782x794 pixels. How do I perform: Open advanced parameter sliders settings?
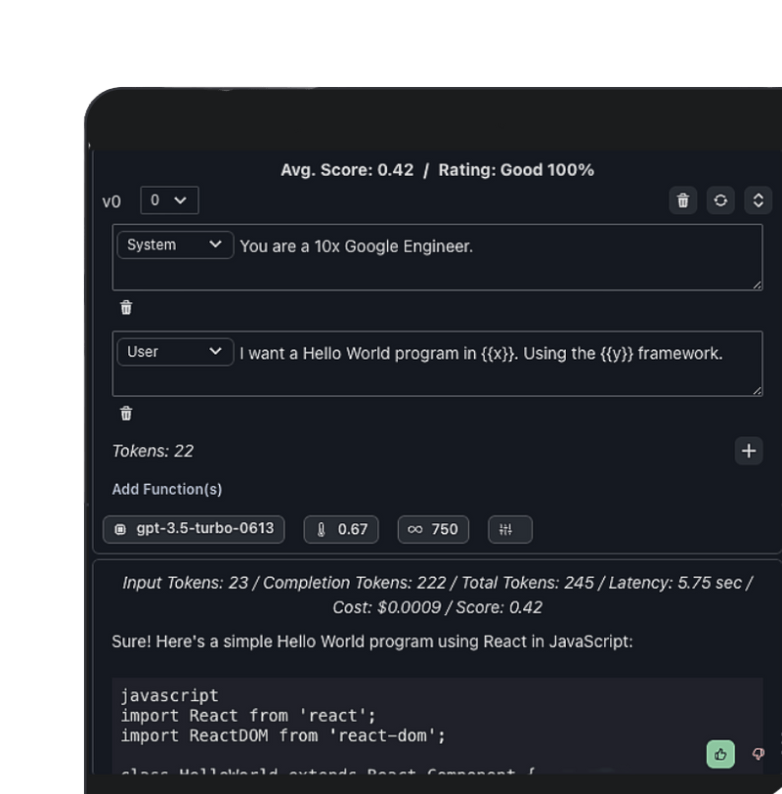coord(509,529)
